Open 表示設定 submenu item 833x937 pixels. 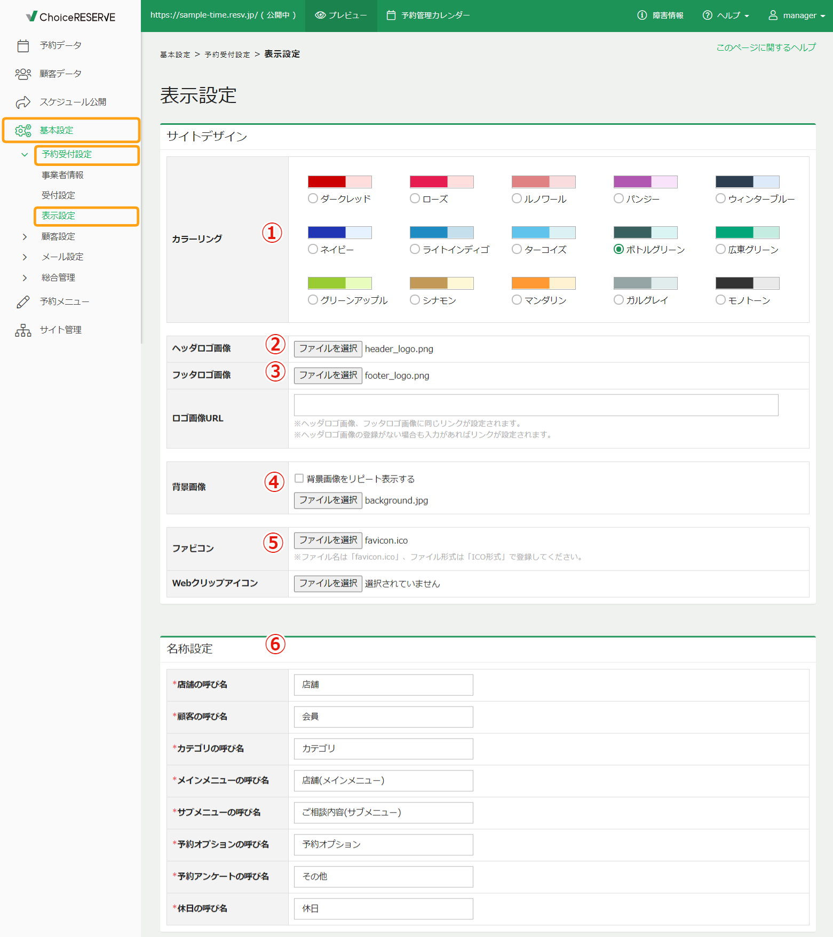click(58, 216)
